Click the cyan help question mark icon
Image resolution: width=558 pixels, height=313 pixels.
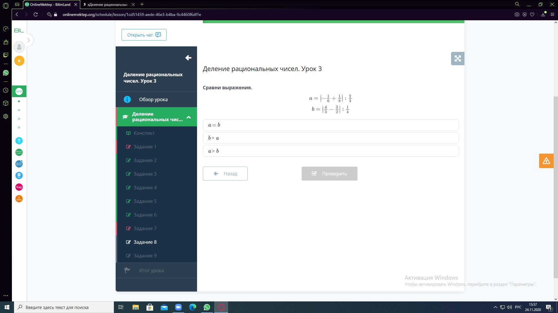(x=19, y=141)
